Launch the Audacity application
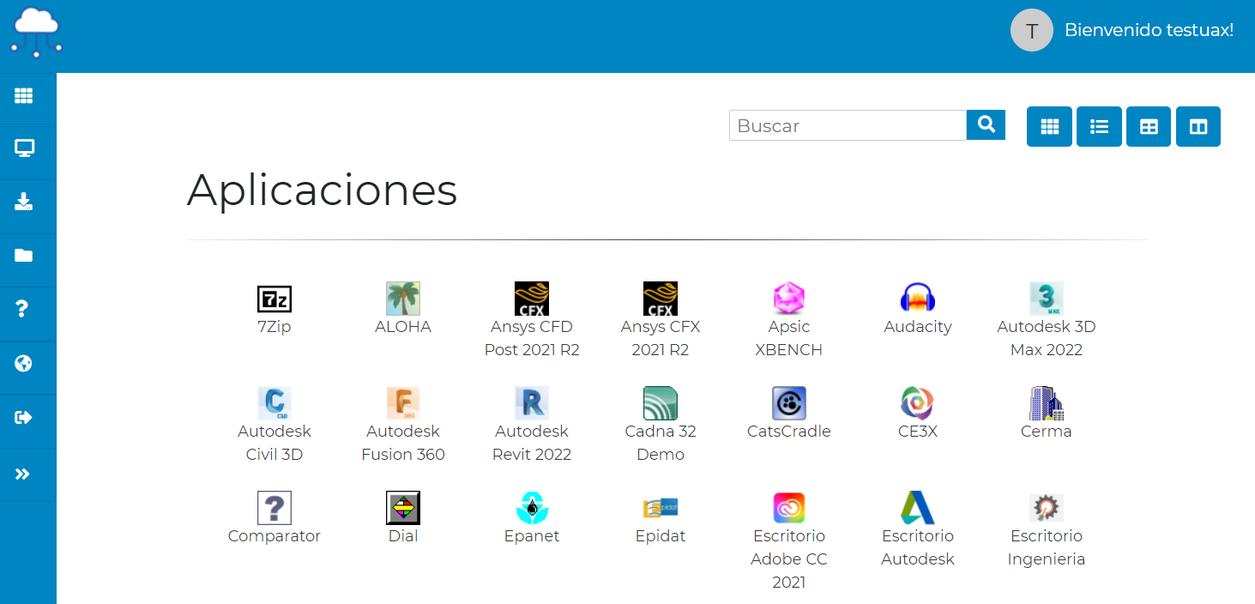 (918, 310)
